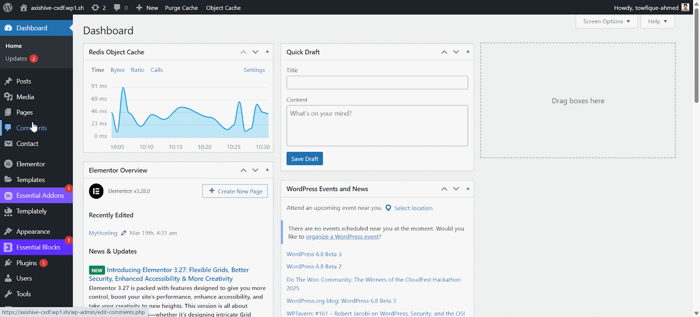The height and width of the screenshot is (317, 700).
Task: Click the Plugins plug icon
Action: (x=8, y=263)
